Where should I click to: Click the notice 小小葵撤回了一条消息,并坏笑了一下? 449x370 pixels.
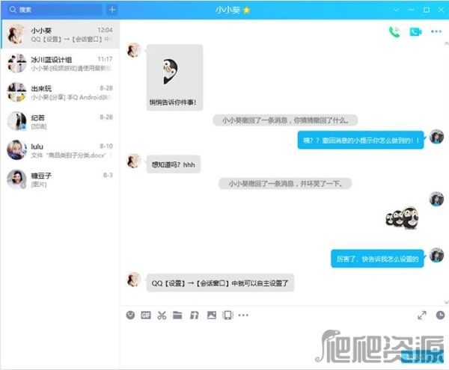coord(285,184)
